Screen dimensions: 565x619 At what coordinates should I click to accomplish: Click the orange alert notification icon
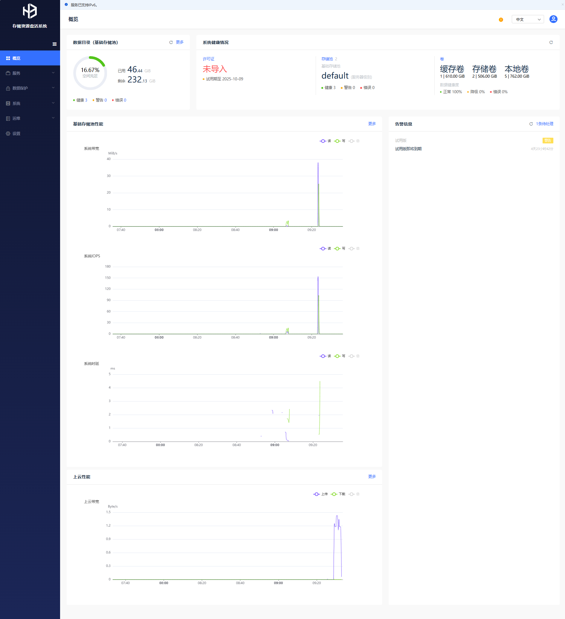tap(501, 20)
